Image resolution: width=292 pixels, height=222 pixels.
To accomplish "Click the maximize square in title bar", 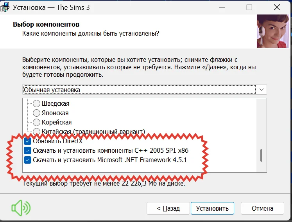I will pyautogui.click(x=249, y=7).
